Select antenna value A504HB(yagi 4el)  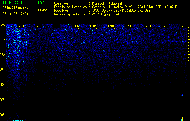pyautogui.click(x=107, y=14)
